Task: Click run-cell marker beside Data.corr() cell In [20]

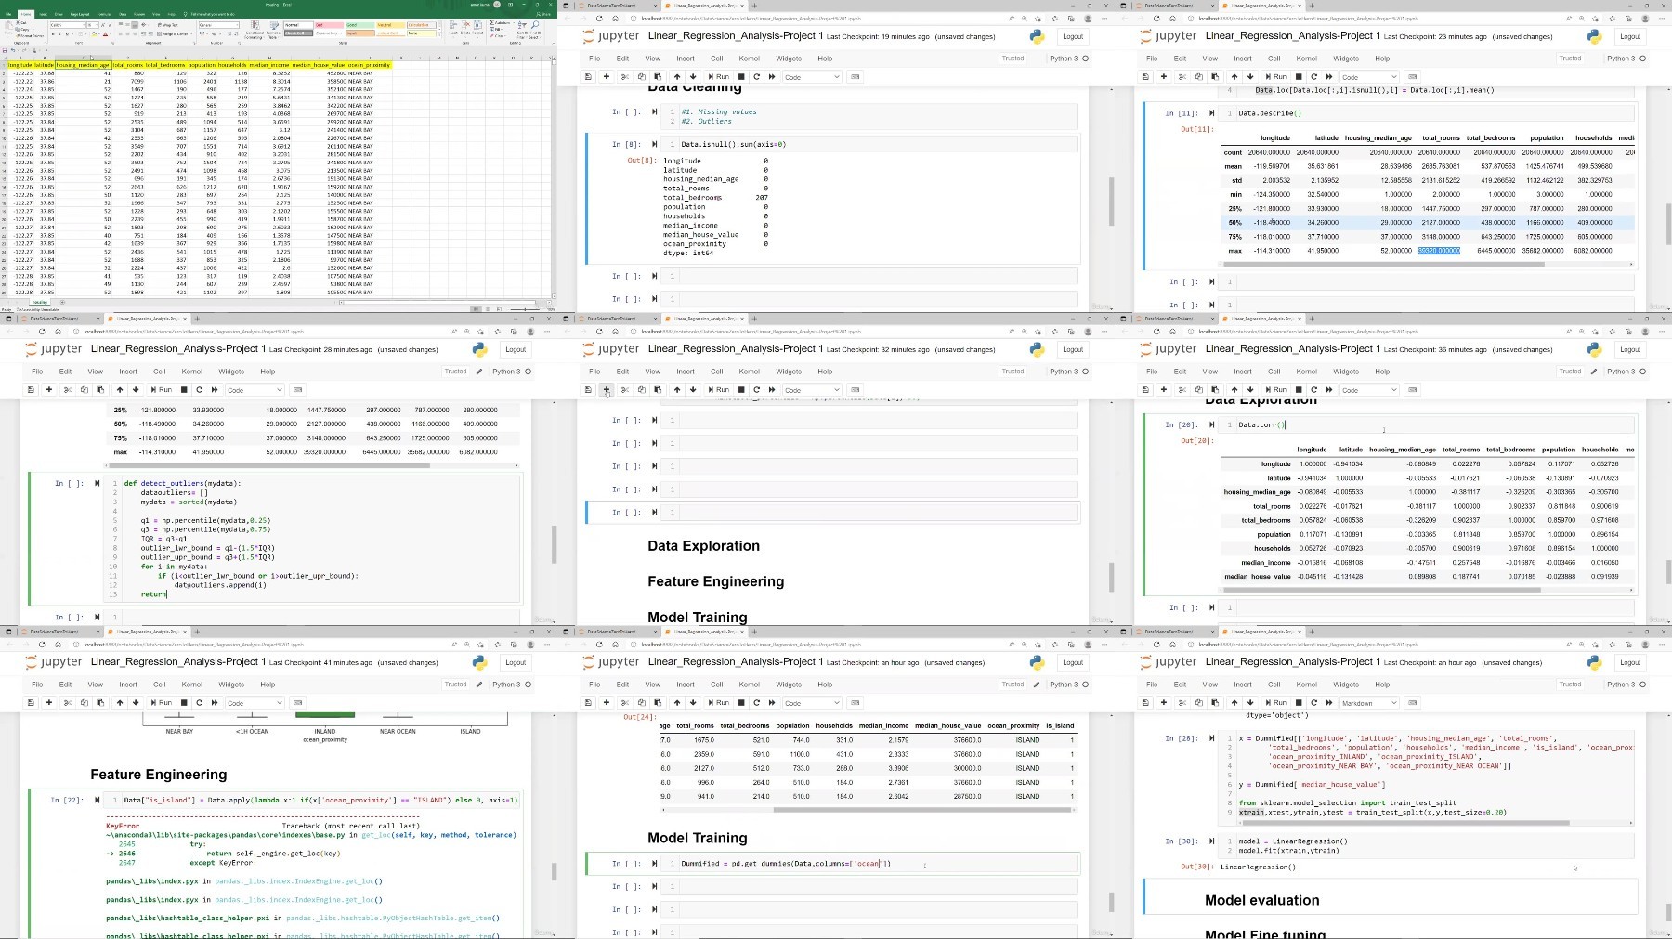Action: tap(1211, 424)
